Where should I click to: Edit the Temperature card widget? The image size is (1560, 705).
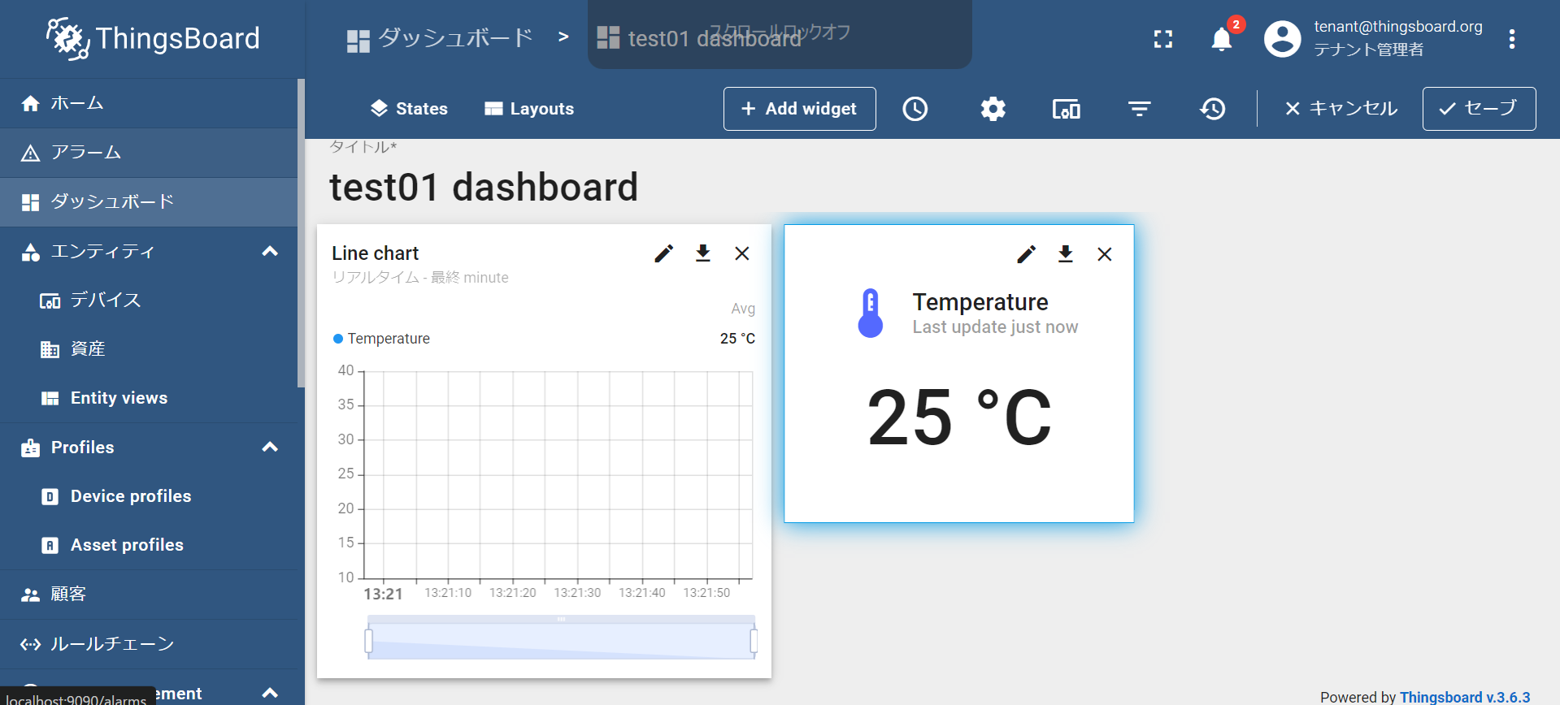point(1027,254)
